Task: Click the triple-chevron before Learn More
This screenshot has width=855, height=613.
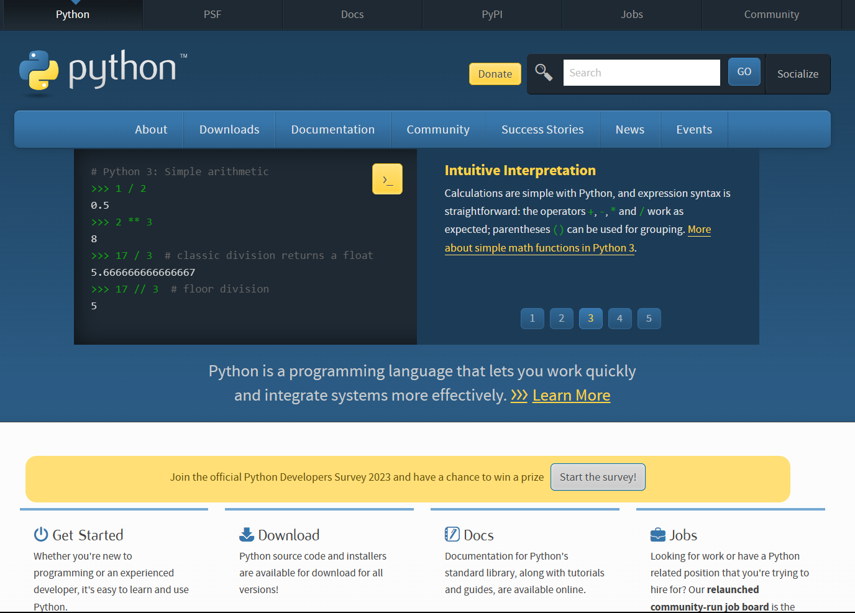Action: 519,396
